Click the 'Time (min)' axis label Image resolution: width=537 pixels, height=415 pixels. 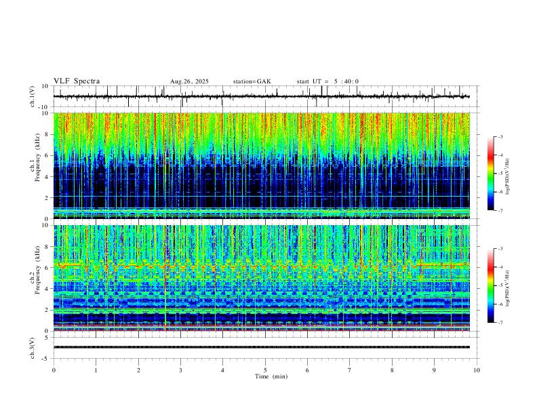tap(271, 376)
